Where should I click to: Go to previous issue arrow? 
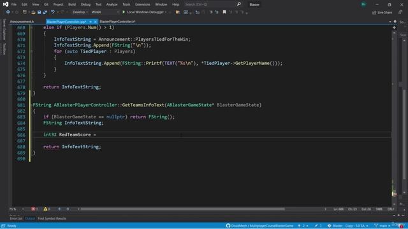click(x=60, y=209)
